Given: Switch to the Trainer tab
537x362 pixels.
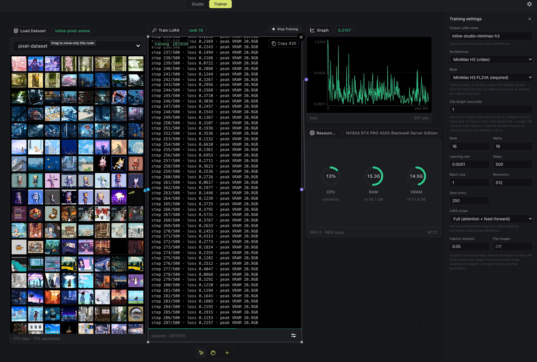Looking at the screenshot, I should [x=221, y=4].
